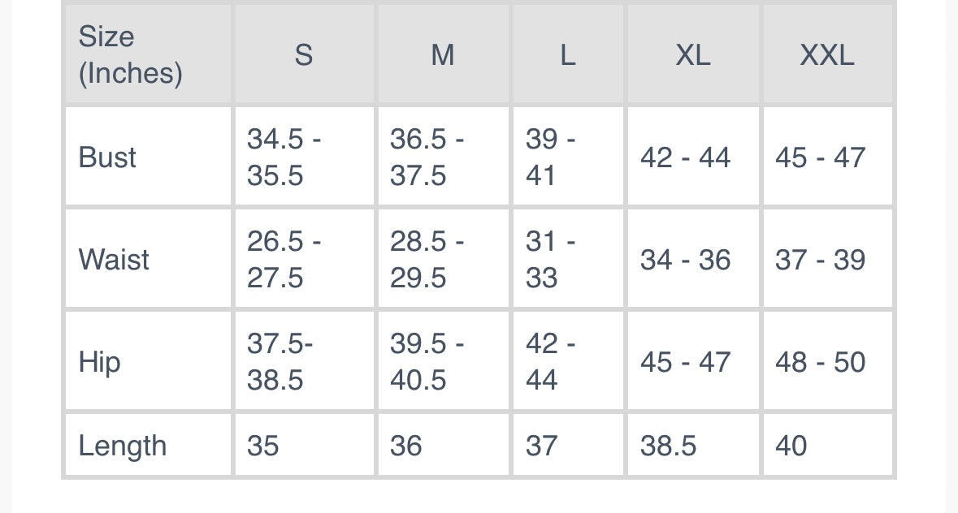The image size is (958, 513).
Task: Select the XL size column header
Action: 692,55
